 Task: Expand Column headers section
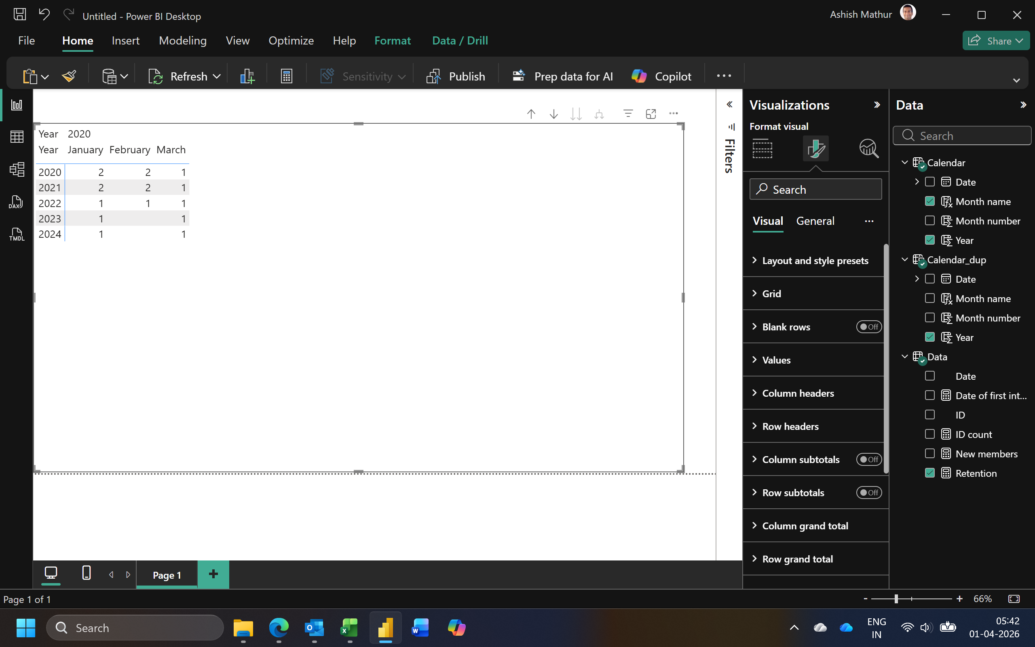(x=814, y=393)
